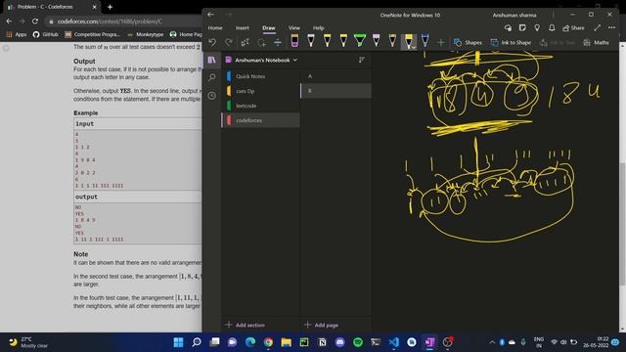Viewport: 626px width, 352px height.
Task: Select page B in the page list
Action: [335, 91]
